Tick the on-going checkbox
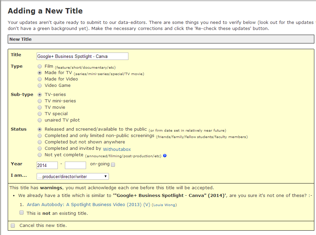 (113, 165)
